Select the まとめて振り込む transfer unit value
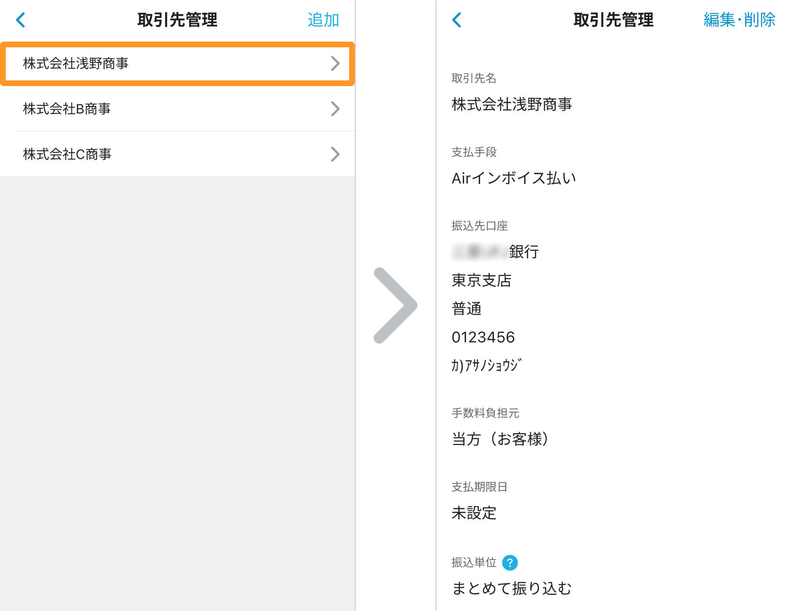 512,589
